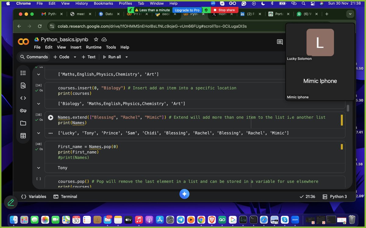Open the Colab Edit menu
The height and width of the screenshot is (228, 366).
click(x=49, y=47)
